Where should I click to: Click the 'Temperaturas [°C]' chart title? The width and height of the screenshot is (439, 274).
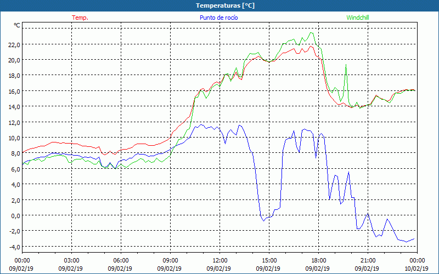[226, 5]
